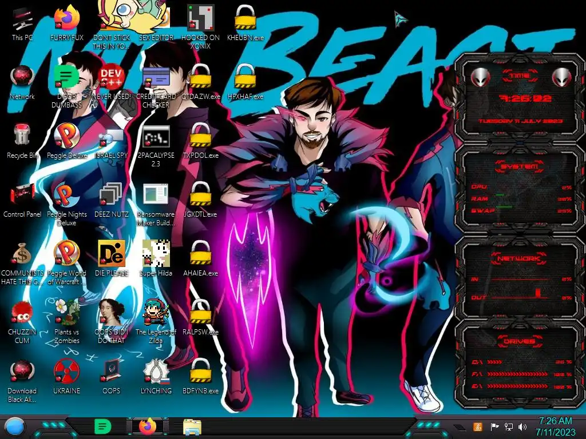Launch The Legend of Zilda shortcut

(156, 322)
